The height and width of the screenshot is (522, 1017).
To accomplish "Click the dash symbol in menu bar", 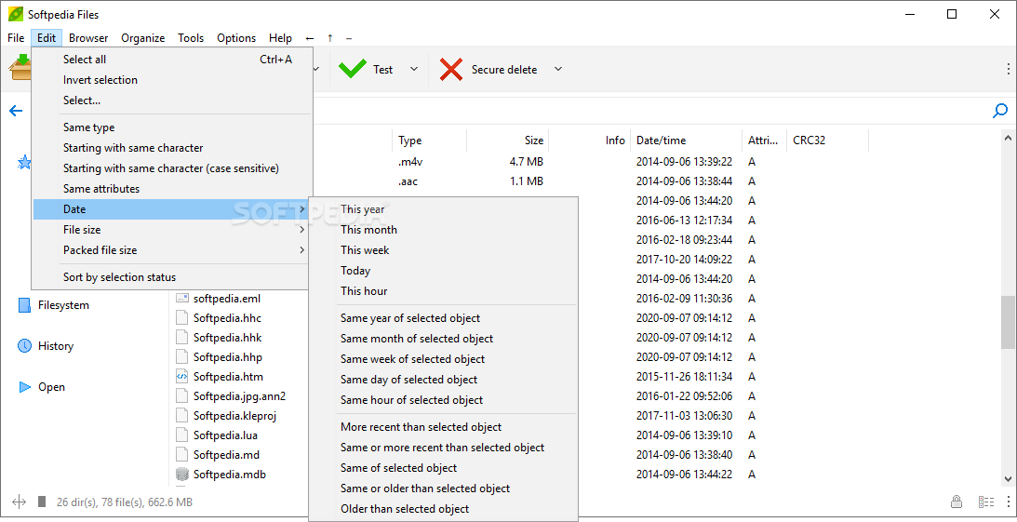I will coord(349,38).
